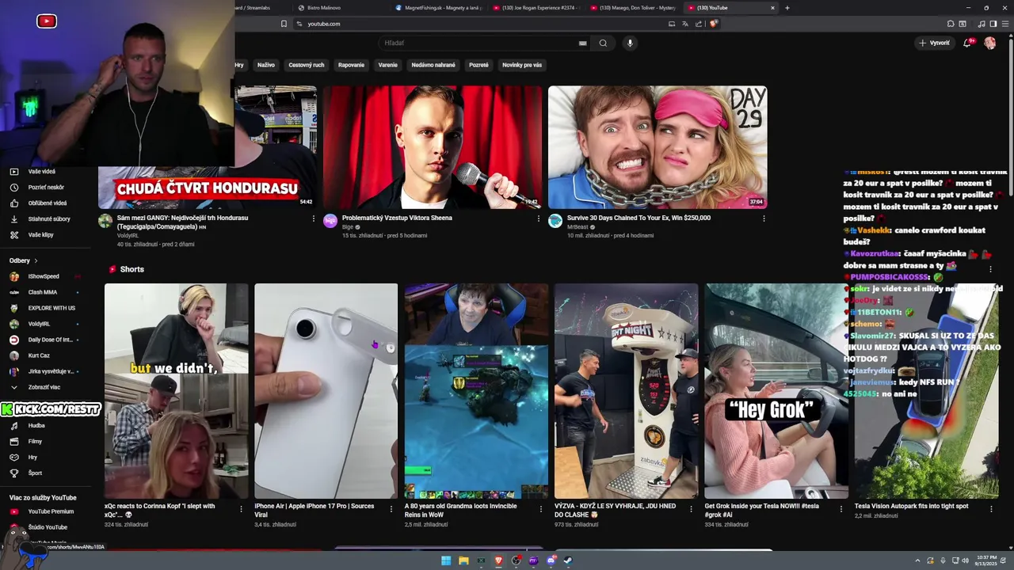Select the Naživo filter chip
This screenshot has height=570, width=1014.
pyautogui.click(x=266, y=65)
